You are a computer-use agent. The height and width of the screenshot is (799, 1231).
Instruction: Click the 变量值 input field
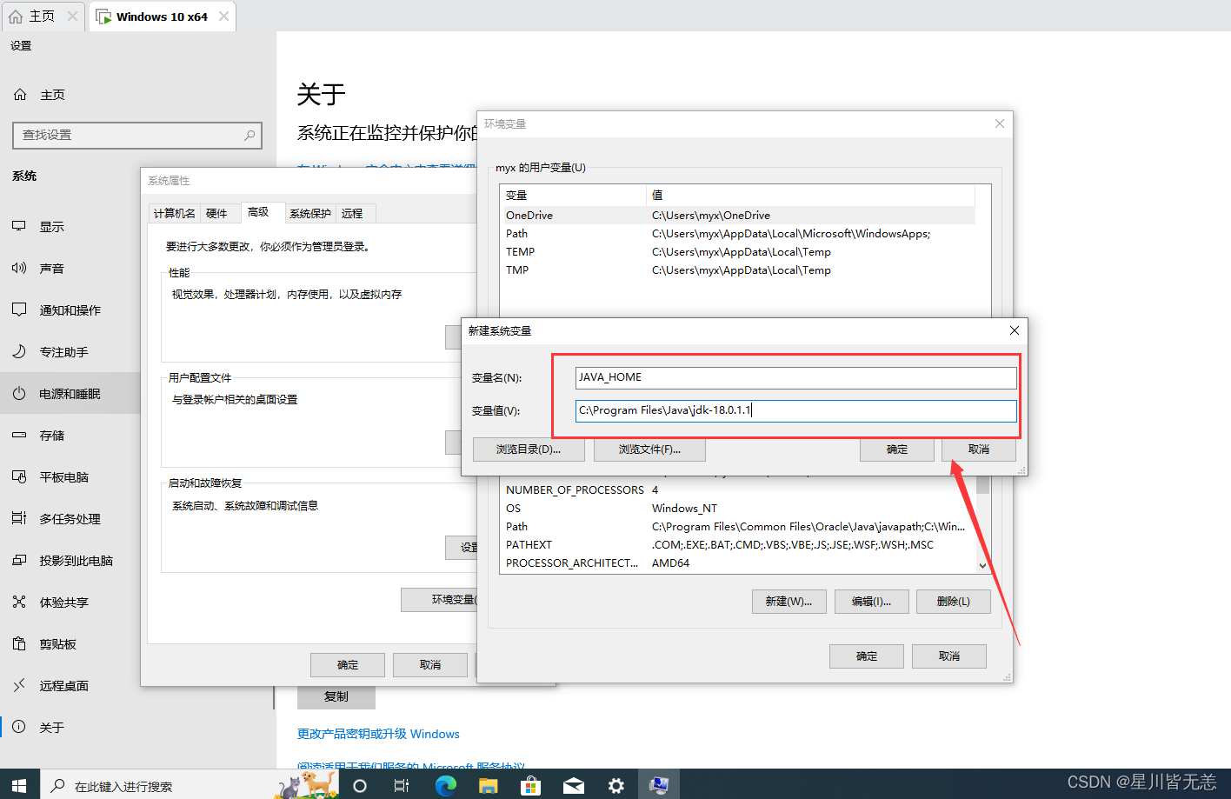point(795,410)
